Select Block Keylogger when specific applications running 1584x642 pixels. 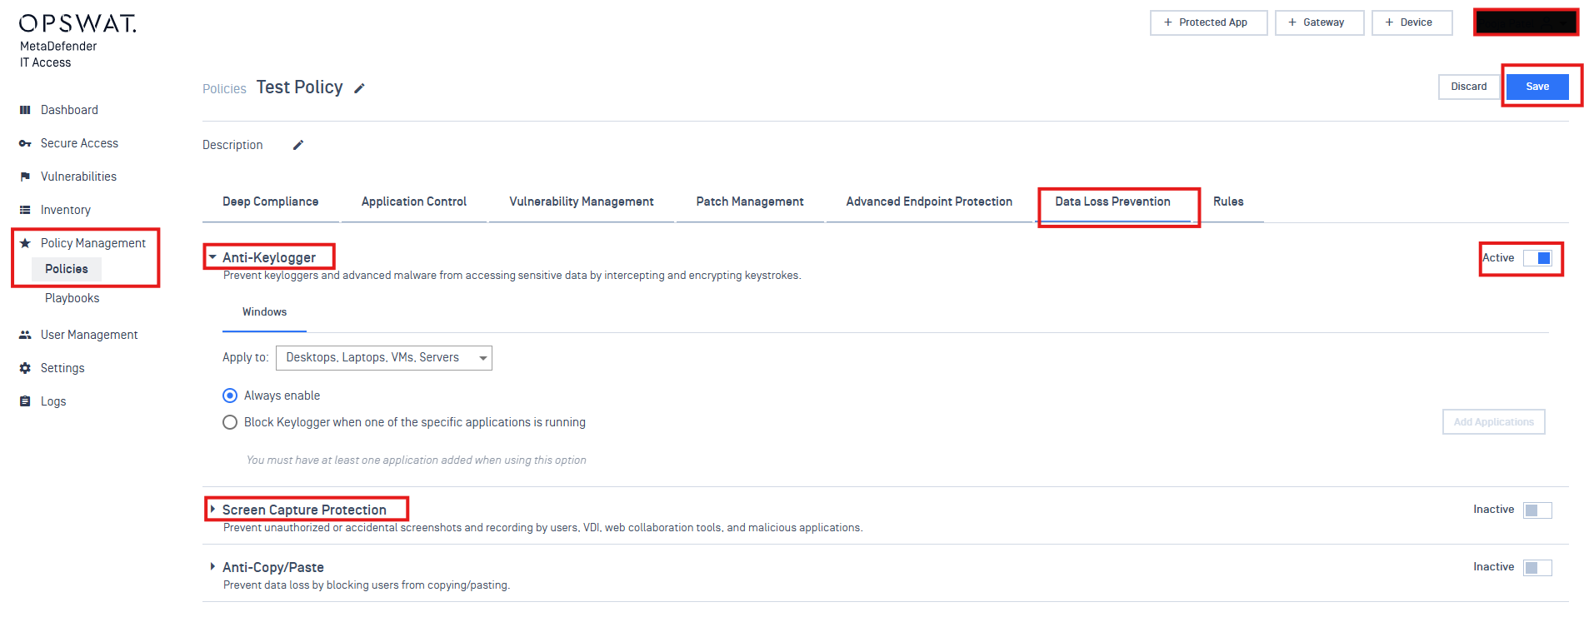pyautogui.click(x=230, y=422)
